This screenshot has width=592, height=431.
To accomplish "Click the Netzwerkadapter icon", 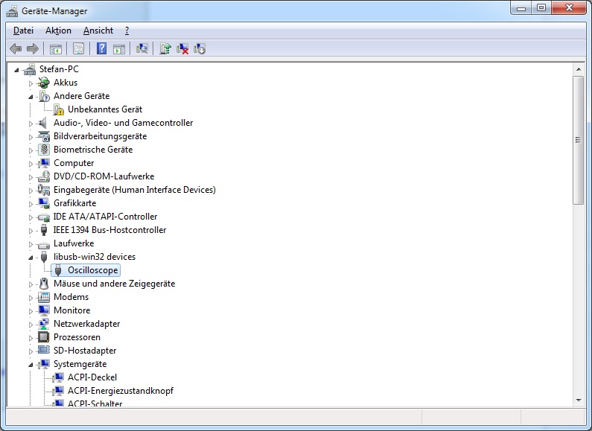I will [44, 324].
